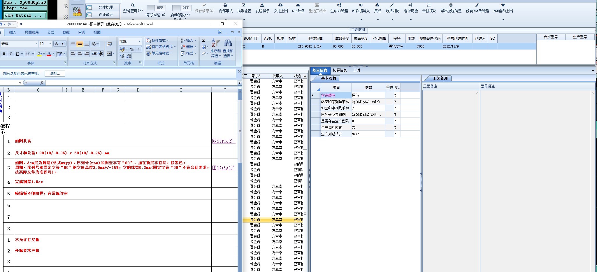
Task: Click the 文件处理 button
Action: (x=103, y=8)
